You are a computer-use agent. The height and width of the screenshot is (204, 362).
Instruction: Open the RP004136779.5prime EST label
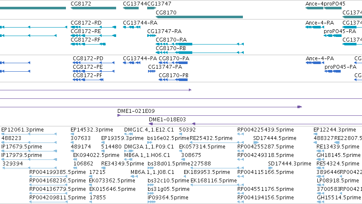point(57,189)
